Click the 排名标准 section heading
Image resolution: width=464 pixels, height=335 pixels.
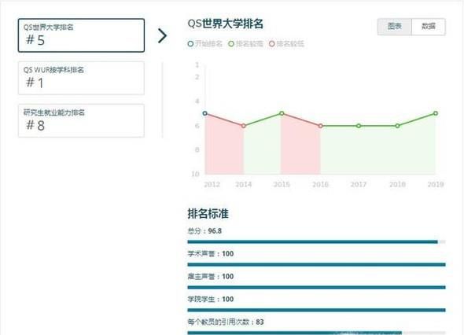[x=208, y=214]
